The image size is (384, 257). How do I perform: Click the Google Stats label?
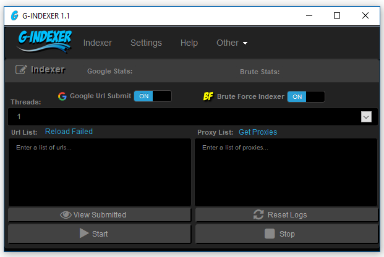[x=109, y=71]
